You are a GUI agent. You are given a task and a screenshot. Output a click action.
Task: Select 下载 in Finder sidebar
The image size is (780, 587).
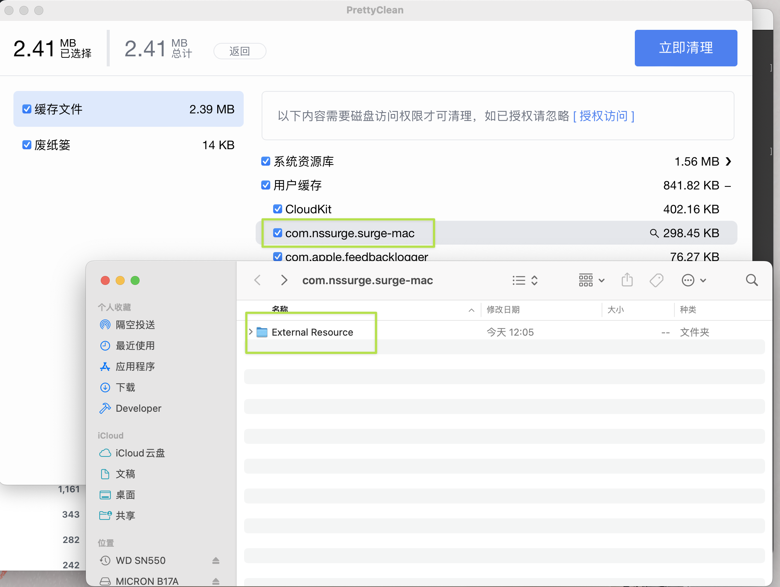click(x=125, y=387)
